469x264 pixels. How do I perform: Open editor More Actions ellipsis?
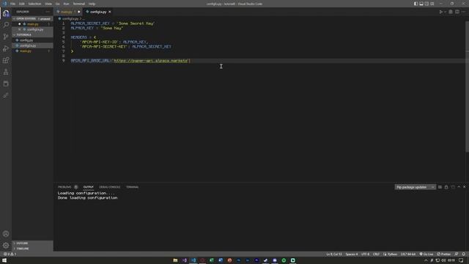(463, 12)
